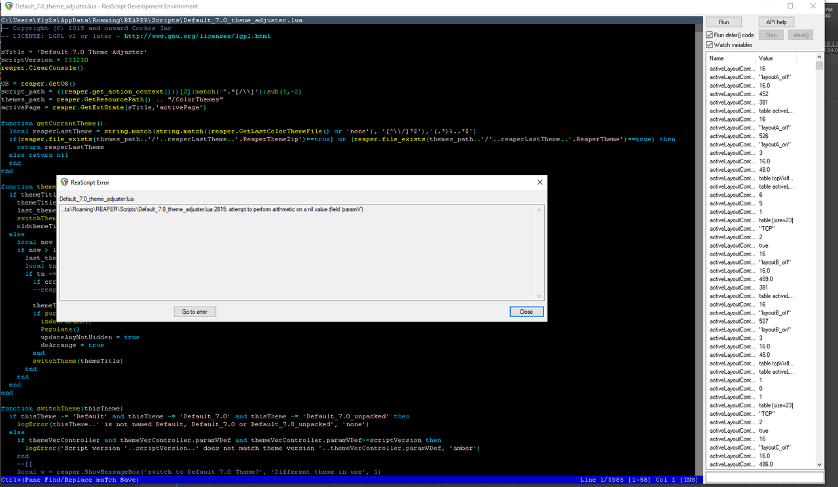Toggle Run defer() code checkbox
The height and width of the screenshot is (487, 838).
pyautogui.click(x=710, y=35)
